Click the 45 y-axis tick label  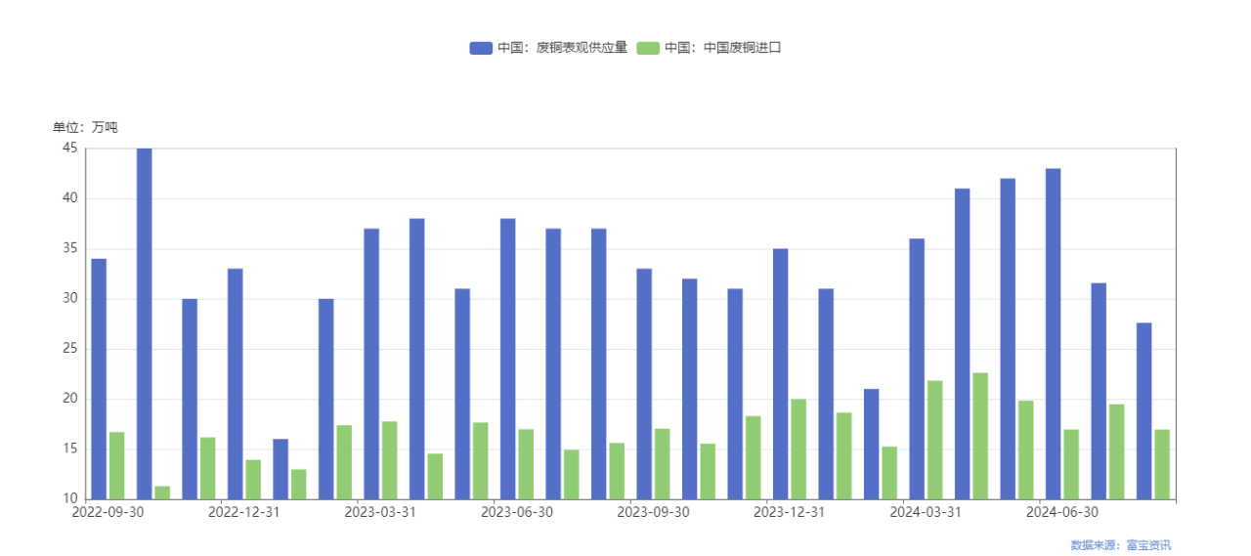[69, 149]
